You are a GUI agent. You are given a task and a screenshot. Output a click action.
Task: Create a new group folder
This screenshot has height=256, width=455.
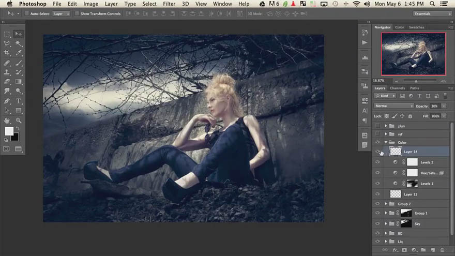pyautogui.click(x=423, y=250)
